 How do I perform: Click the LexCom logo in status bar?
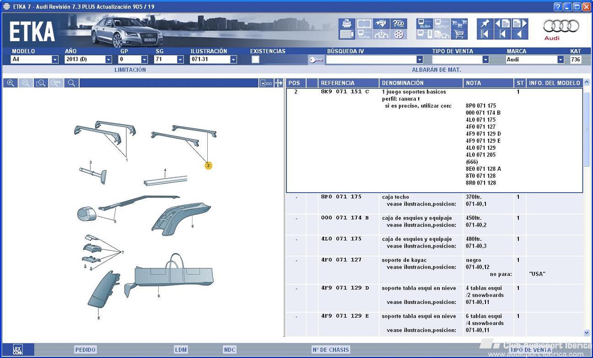[x=17, y=350]
